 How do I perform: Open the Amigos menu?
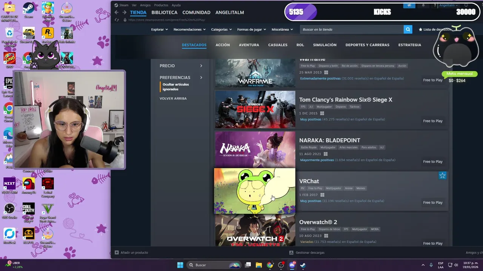coord(145,5)
